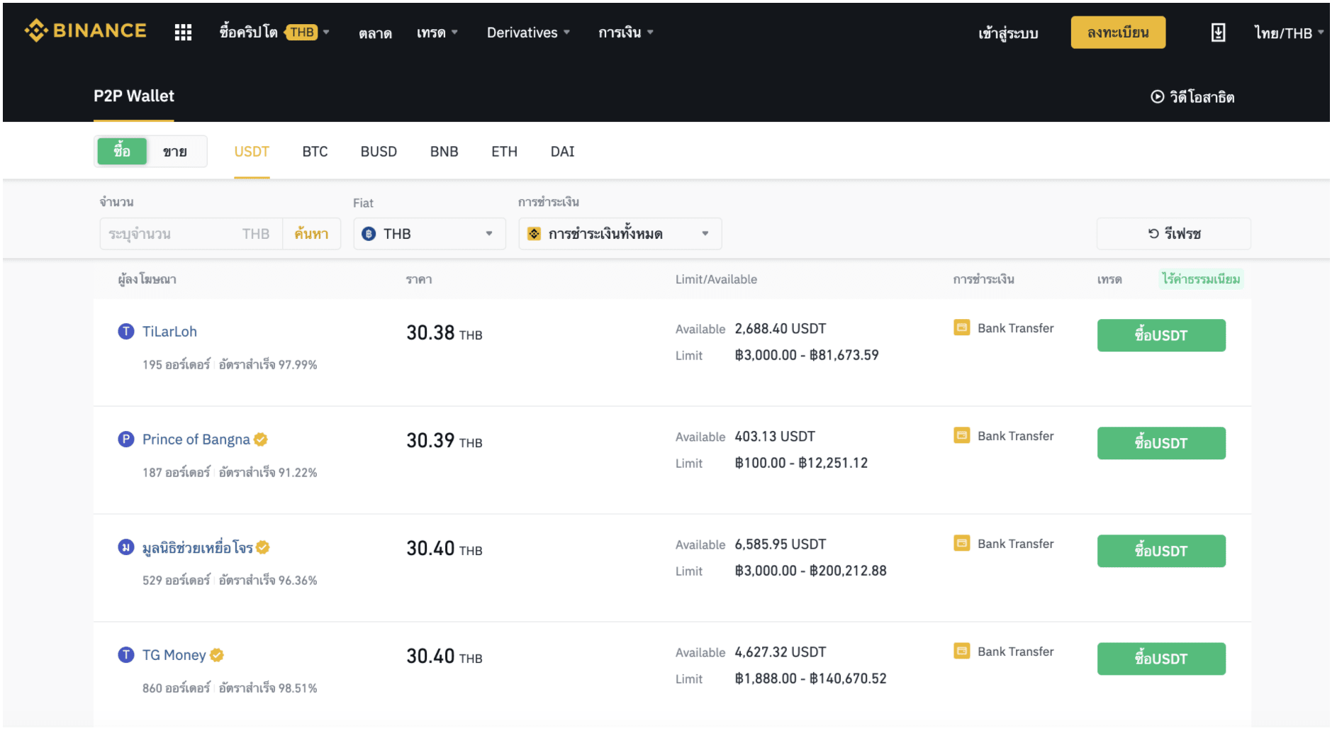
Task: Open มูลนิธิช่วยเหยื่อโจร advertiser profile
Action: click(198, 547)
